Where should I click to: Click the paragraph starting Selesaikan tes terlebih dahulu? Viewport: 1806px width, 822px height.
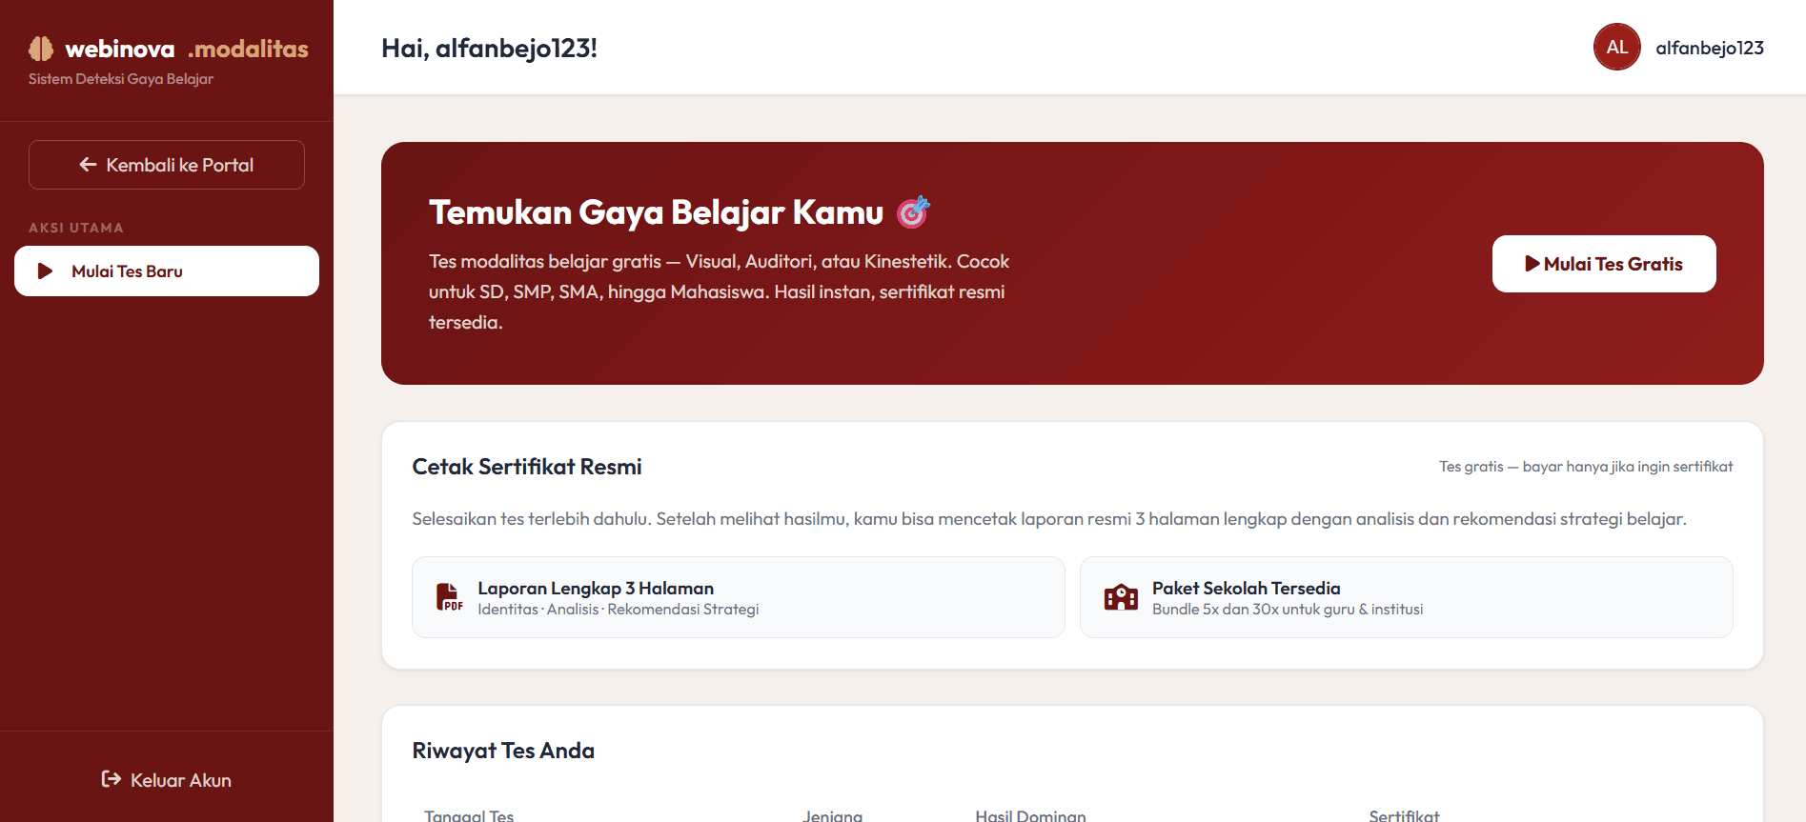pyautogui.click(x=1049, y=519)
